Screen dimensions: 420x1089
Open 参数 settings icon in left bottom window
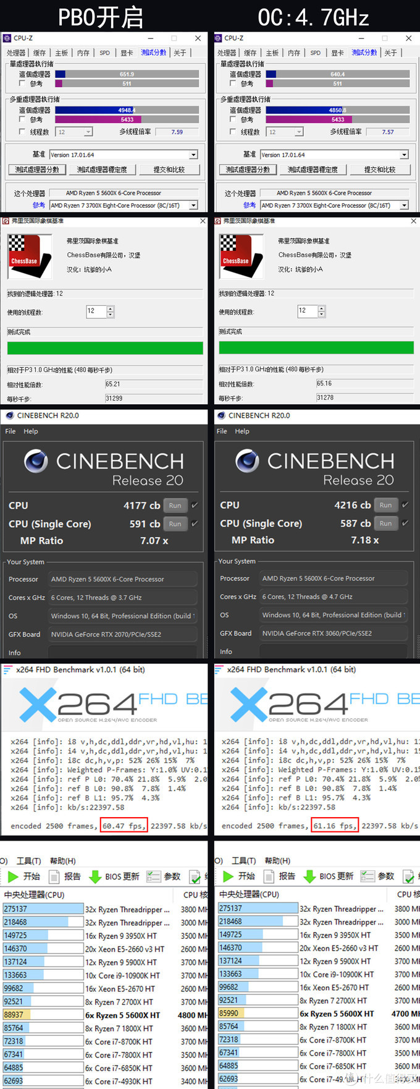tap(154, 876)
